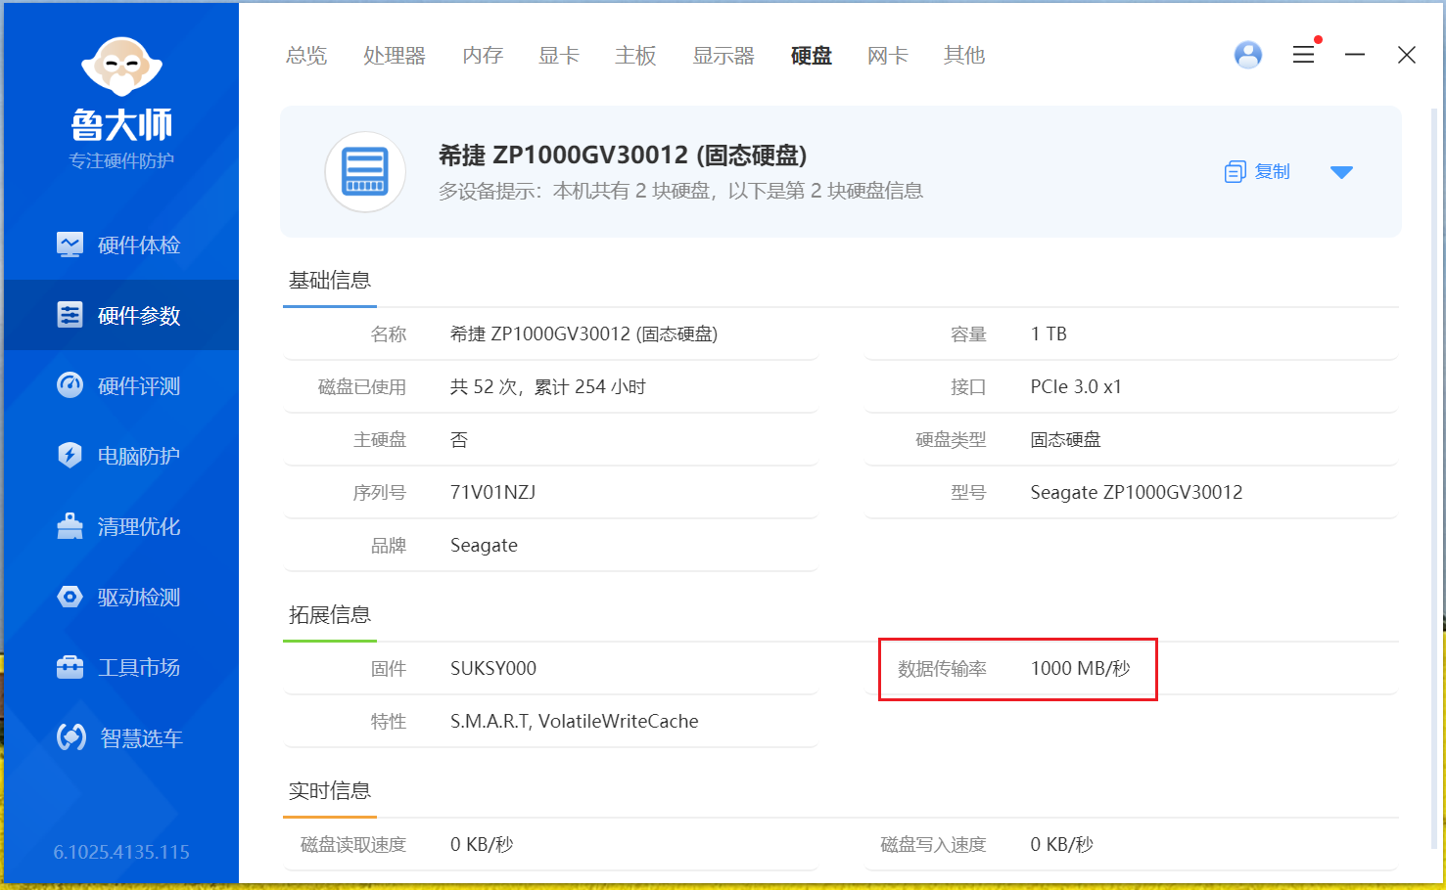Click the 品牌 value Seagate
This screenshot has width=1446, height=890.
pos(484,546)
